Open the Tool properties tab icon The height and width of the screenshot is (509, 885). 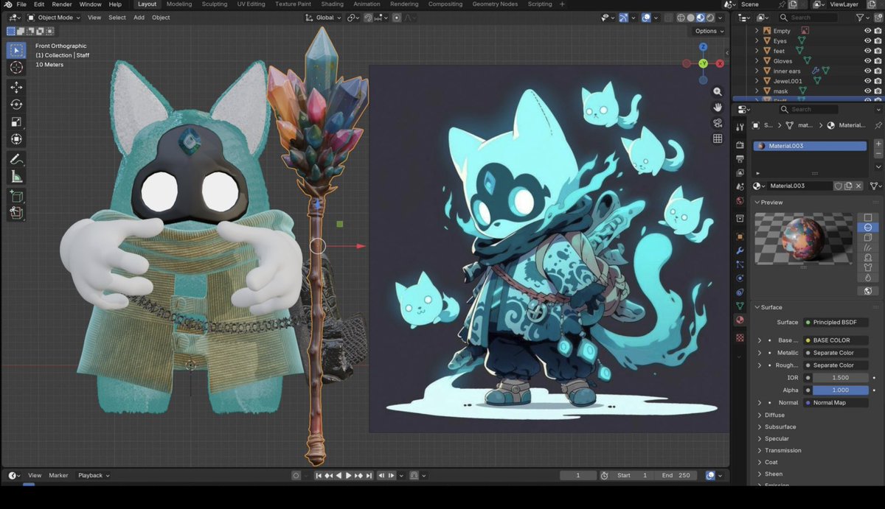[740, 127]
